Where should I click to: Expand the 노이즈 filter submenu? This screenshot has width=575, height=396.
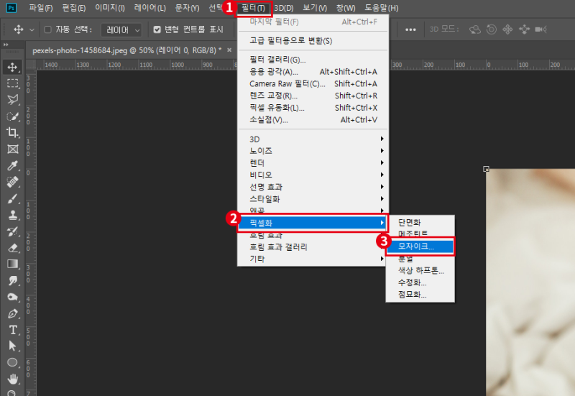click(313, 151)
